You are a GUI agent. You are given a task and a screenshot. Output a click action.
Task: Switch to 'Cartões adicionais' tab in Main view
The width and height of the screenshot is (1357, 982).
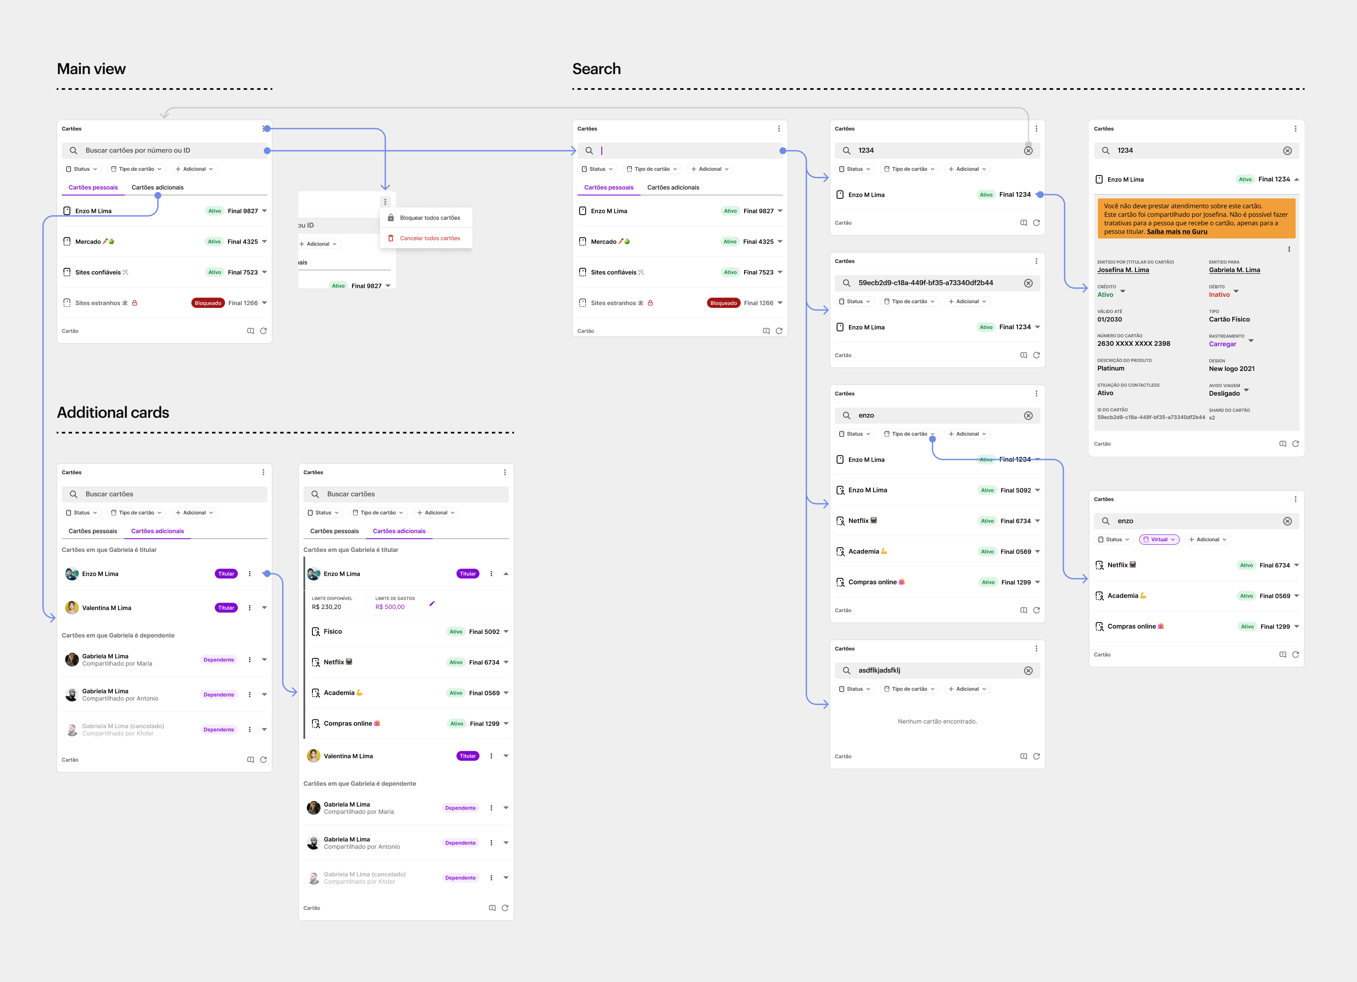(x=157, y=188)
